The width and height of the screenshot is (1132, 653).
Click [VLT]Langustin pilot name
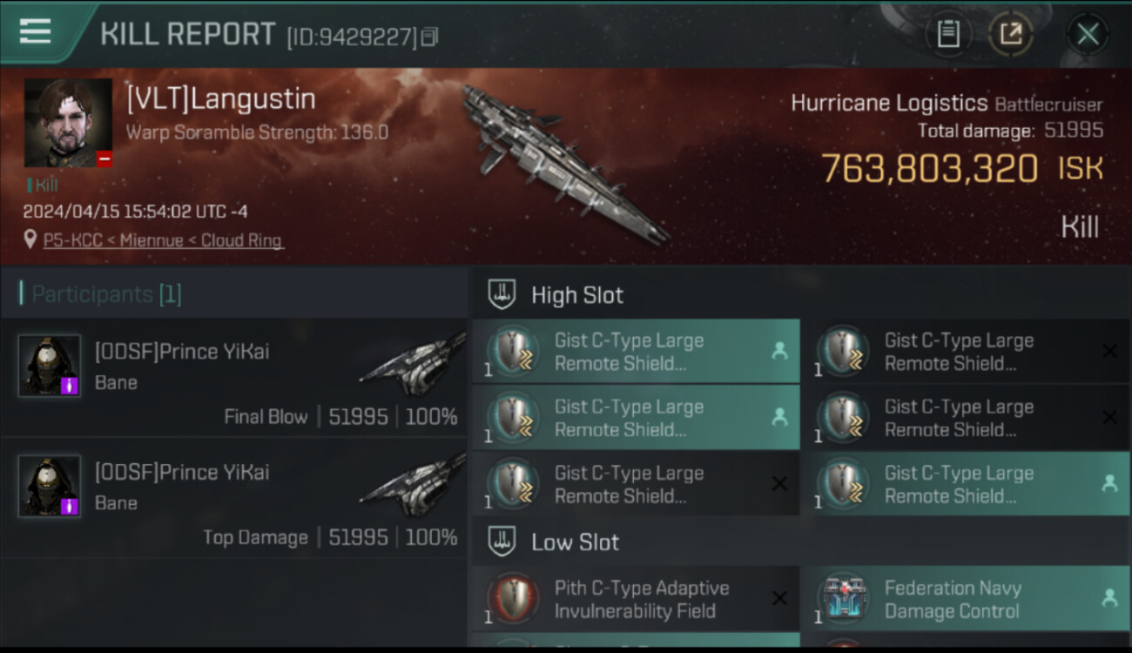click(221, 98)
